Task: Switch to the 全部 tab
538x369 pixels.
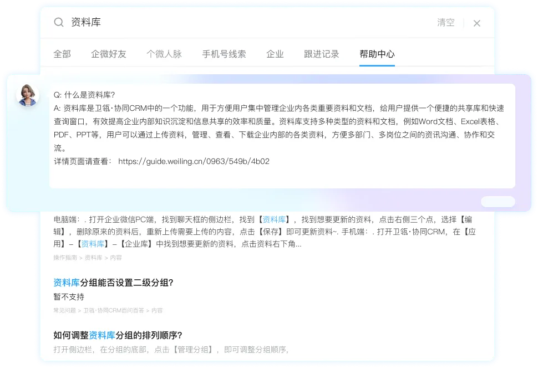Action: click(x=62, y=54)
